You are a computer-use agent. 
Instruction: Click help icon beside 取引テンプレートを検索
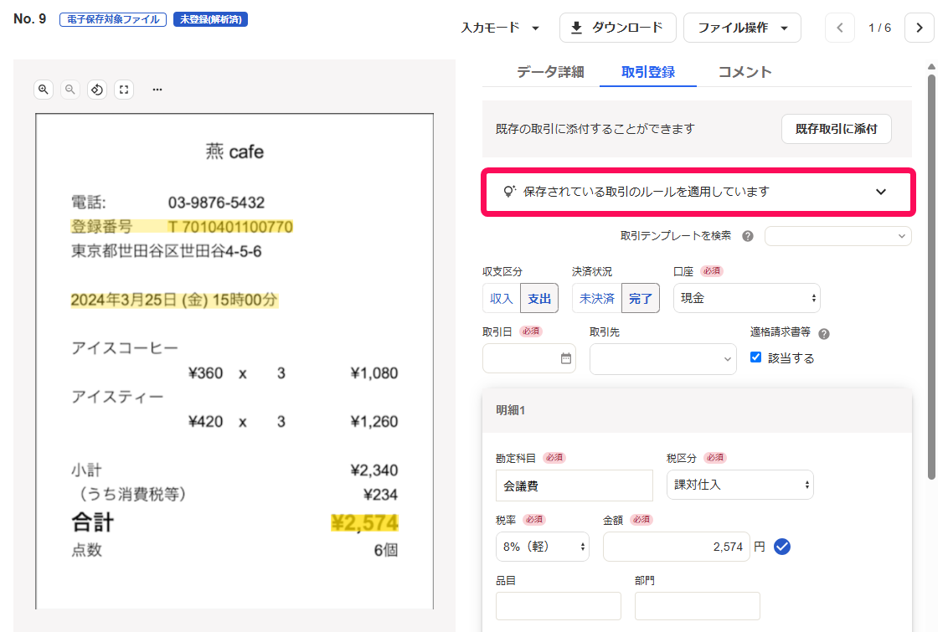748,236
